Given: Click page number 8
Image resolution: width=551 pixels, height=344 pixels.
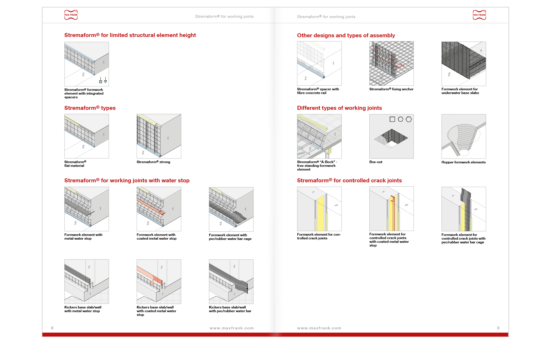Looking at the screenshot, I should pos(52,328).
